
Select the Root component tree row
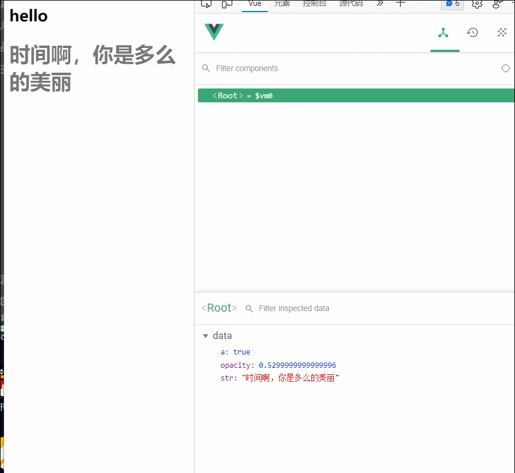tap(356, 95)
